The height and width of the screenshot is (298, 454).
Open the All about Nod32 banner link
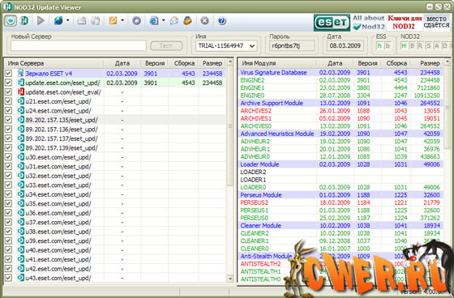point(369,23)
